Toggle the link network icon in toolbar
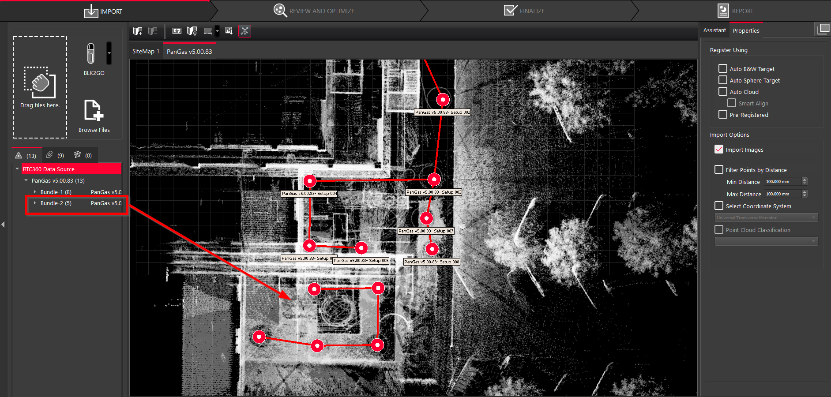Viewport: 831px width, 397px height. (x=244, y=31)
